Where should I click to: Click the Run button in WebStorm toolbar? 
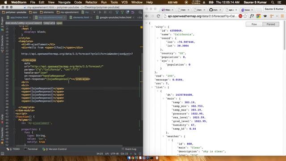point(100,12)
